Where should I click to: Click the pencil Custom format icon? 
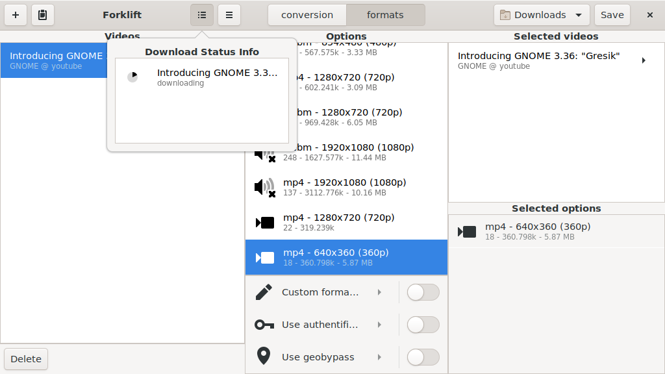(x=264, y=292)
